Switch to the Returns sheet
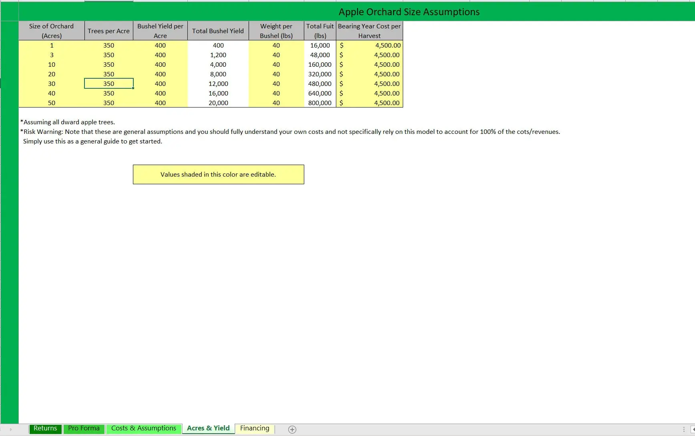 [x=45, y=428]
